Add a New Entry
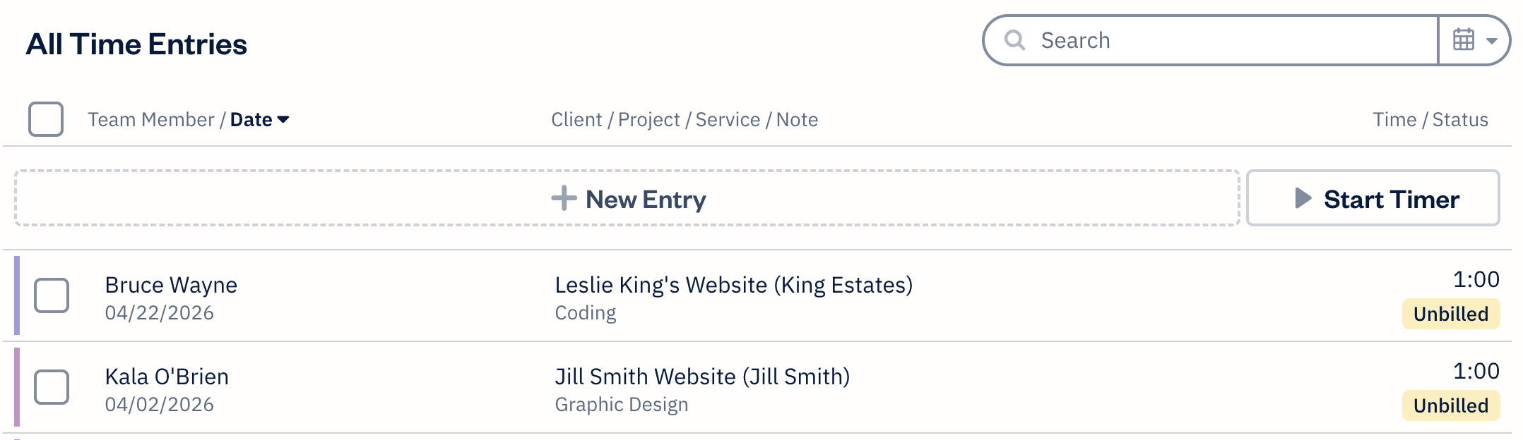Screen dimensions: 1523x440 (x=645, y=200)
